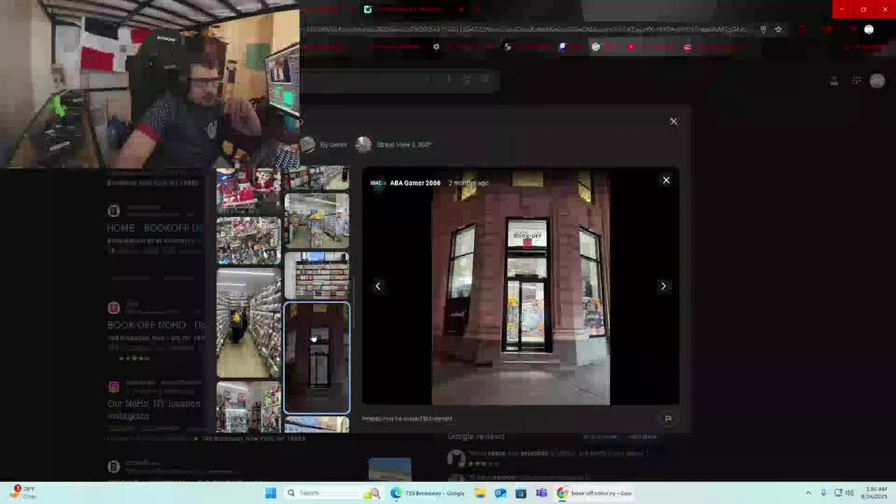The height and width of the screenshot is (504, 896).
Task: Open Microsoft Teams from the taskbar
Action: [541, 493]
